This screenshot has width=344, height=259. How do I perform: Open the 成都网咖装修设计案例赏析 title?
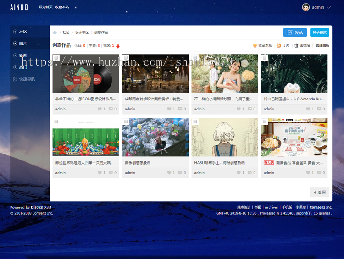(154, 99)
